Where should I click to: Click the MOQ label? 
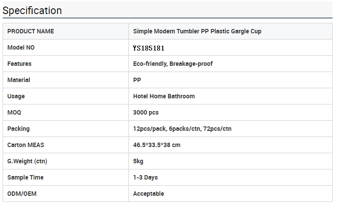[x=14, y=112]
